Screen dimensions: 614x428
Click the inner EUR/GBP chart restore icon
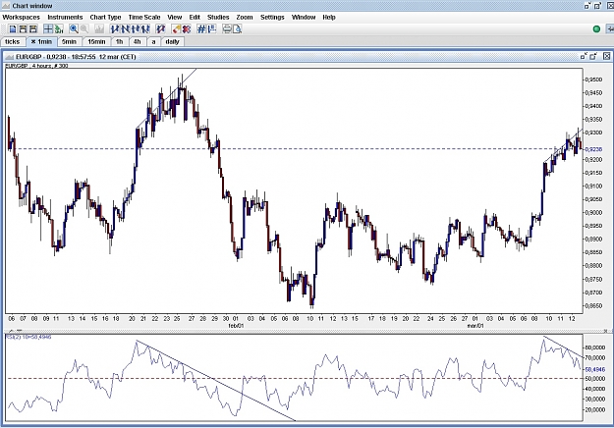pos(594,57)
